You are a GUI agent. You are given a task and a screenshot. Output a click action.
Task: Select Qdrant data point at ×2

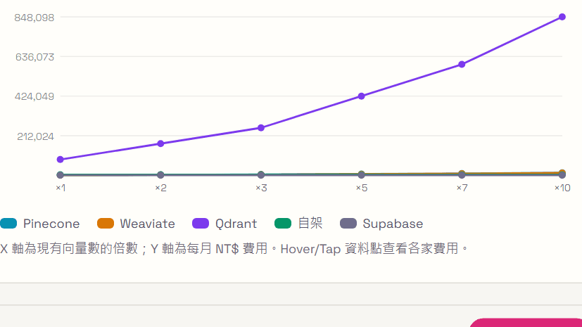click(160, 143)
